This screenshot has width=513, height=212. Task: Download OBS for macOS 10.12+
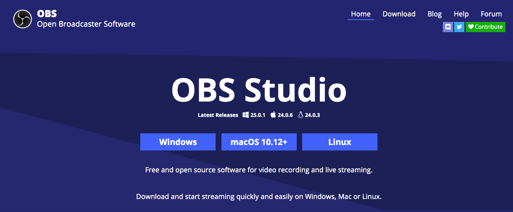pyautogui.click(x=259, y=142)
